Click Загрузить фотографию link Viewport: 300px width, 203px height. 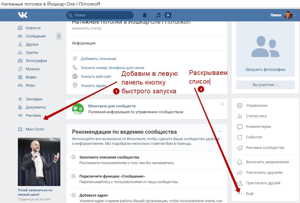(x=265, y=70)
